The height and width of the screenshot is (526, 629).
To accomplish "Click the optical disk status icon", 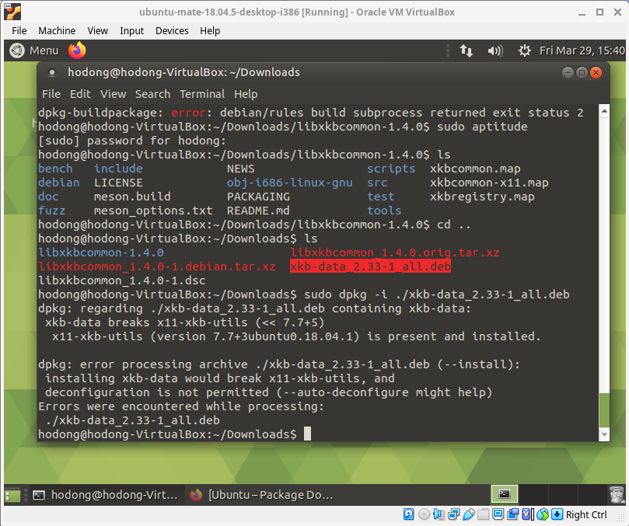I will click(x=424, y=514).
